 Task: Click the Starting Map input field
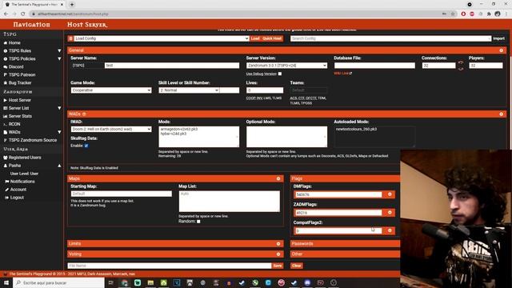tap(121, 194)
